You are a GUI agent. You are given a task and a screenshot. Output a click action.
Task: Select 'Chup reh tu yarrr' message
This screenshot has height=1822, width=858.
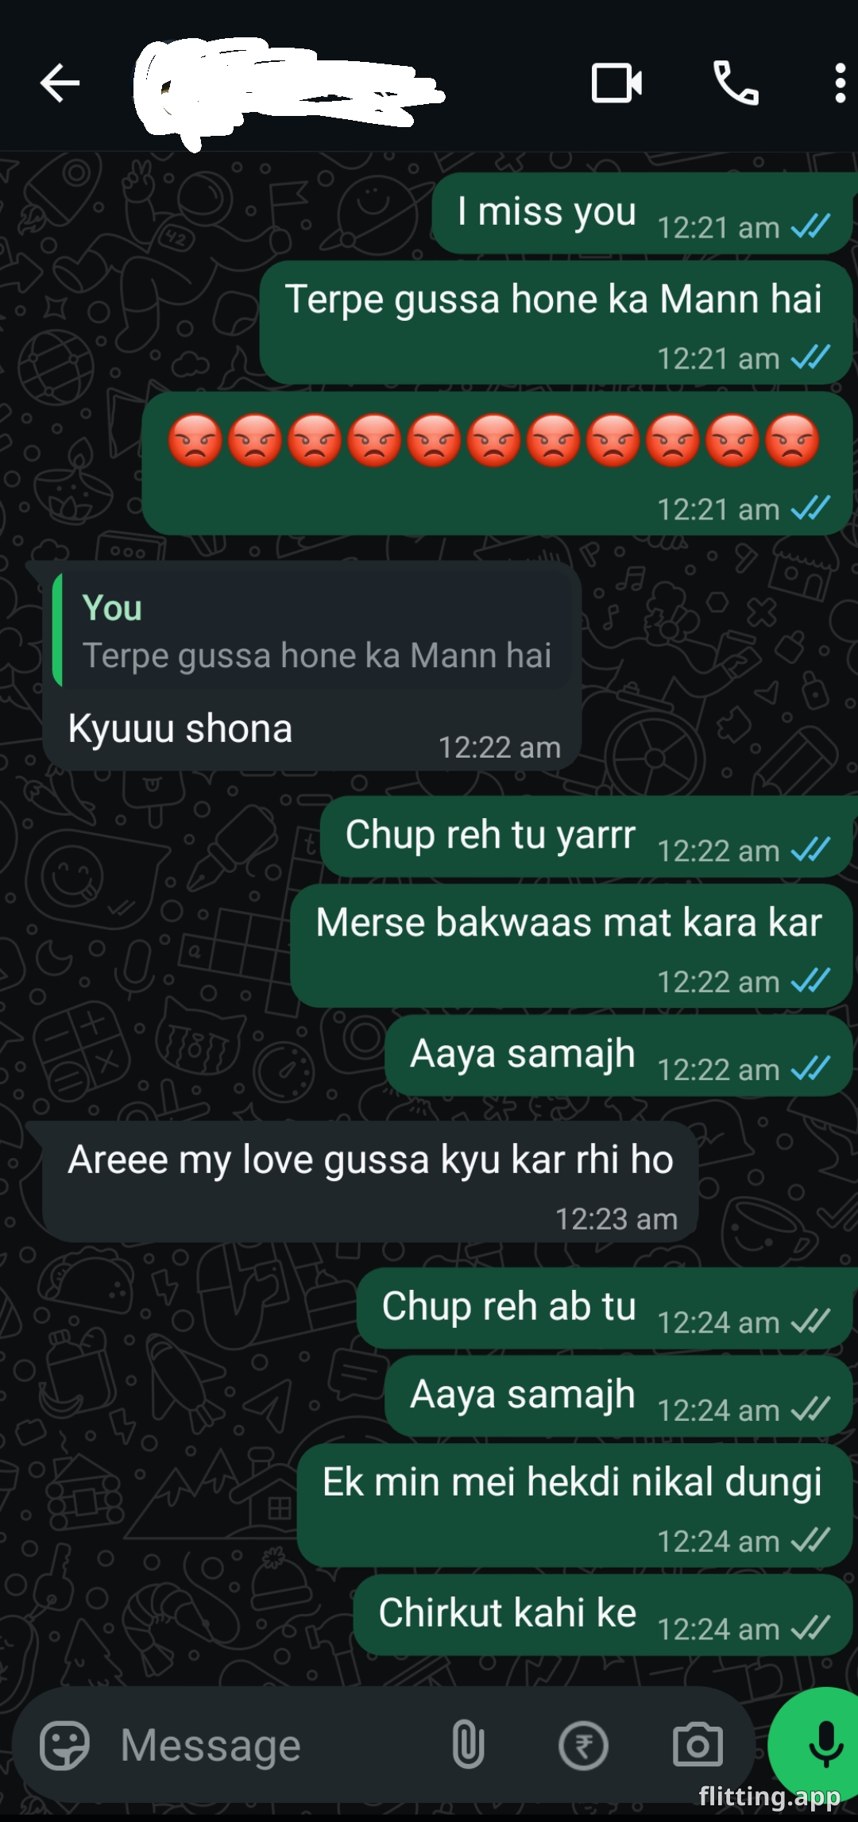point(587,836)
